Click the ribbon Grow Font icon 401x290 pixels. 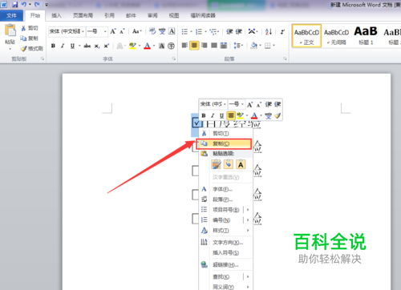click(113, 31)
